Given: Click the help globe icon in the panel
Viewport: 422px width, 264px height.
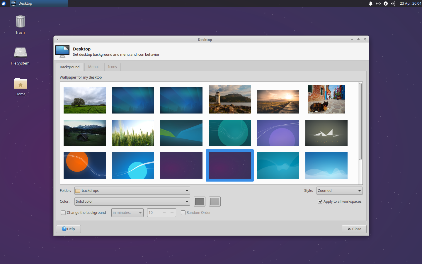Looking at the screenshot, I should pos(385,4).
